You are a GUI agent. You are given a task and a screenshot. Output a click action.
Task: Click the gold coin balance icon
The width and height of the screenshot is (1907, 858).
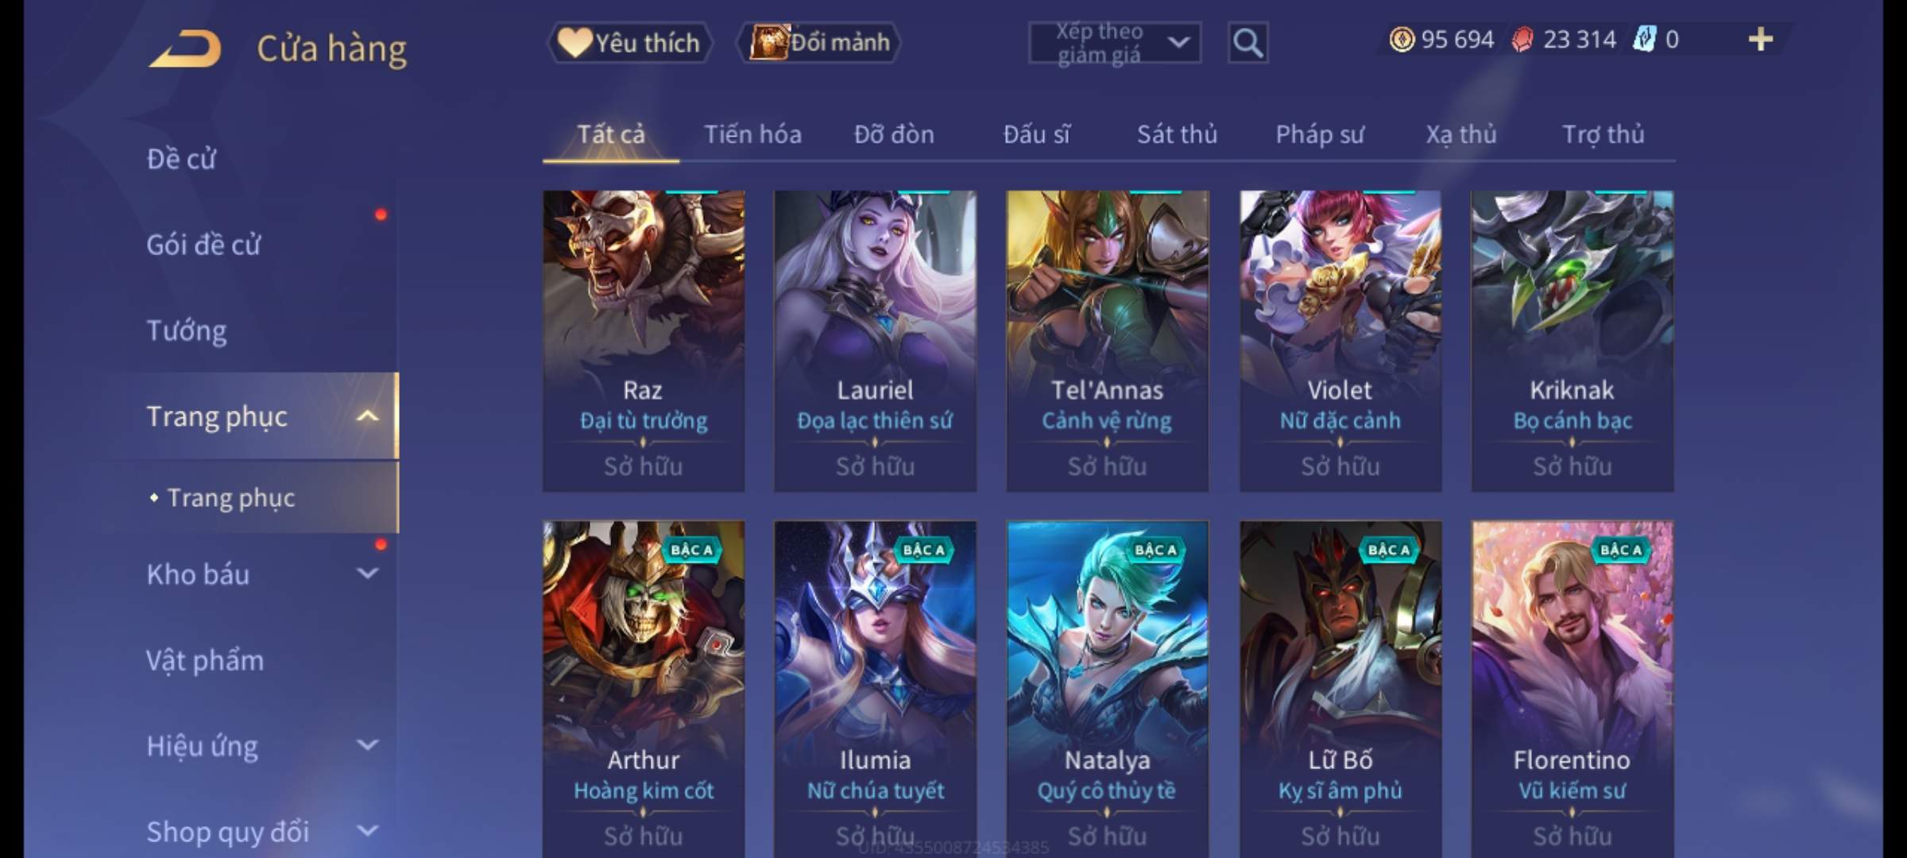(1402, 39)
